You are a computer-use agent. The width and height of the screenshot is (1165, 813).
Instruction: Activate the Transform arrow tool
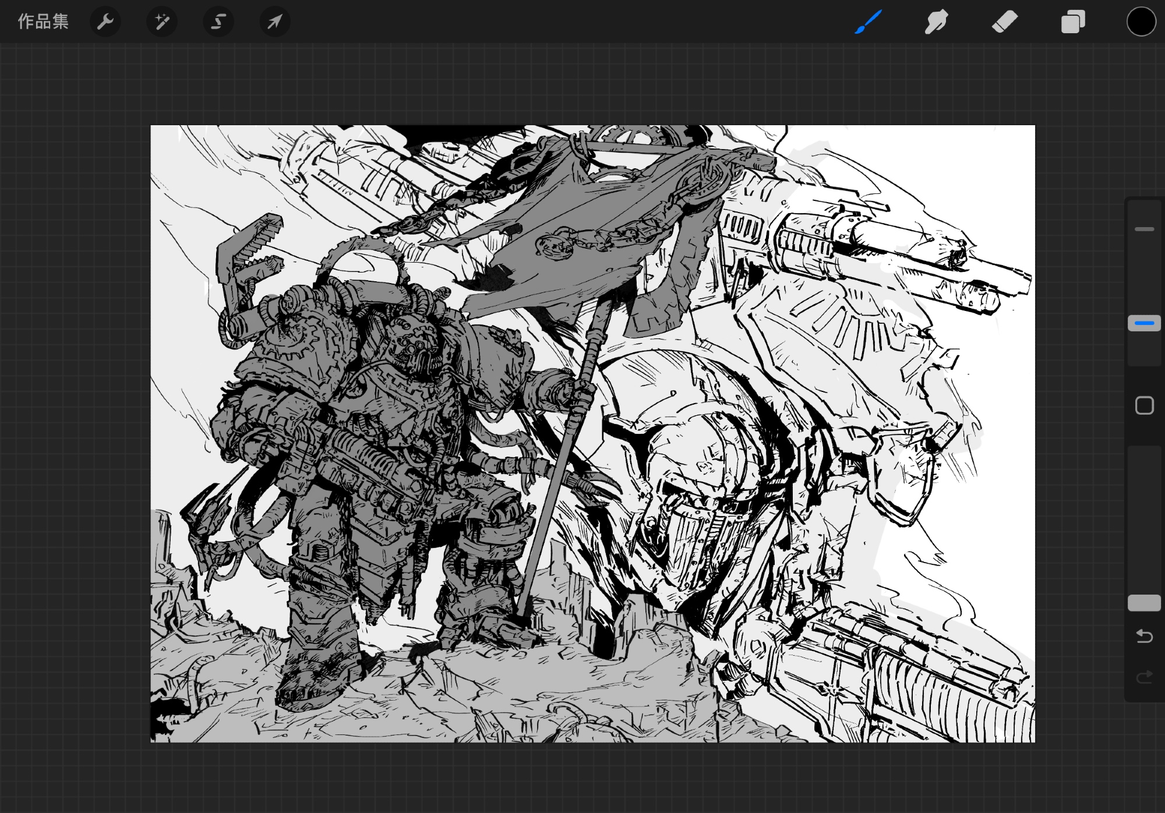coord(274,22)
